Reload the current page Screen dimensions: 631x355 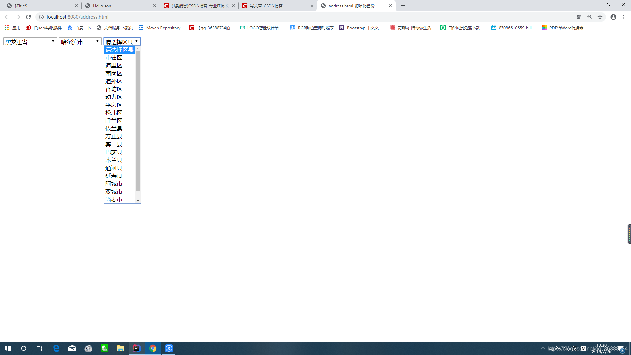click(x=28, y=17)
